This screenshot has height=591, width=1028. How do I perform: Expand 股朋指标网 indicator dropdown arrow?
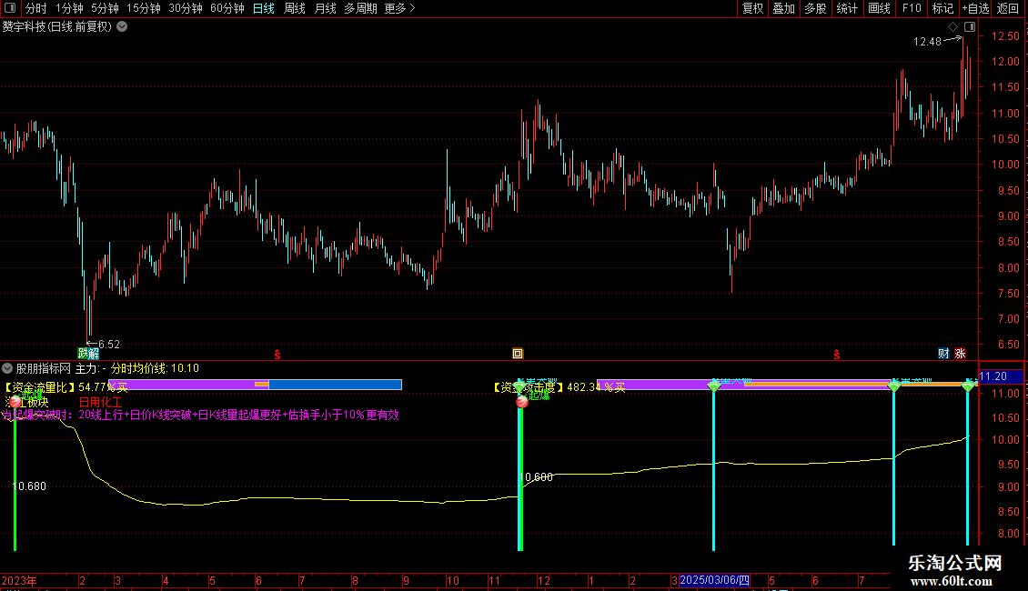pos(7,368)
